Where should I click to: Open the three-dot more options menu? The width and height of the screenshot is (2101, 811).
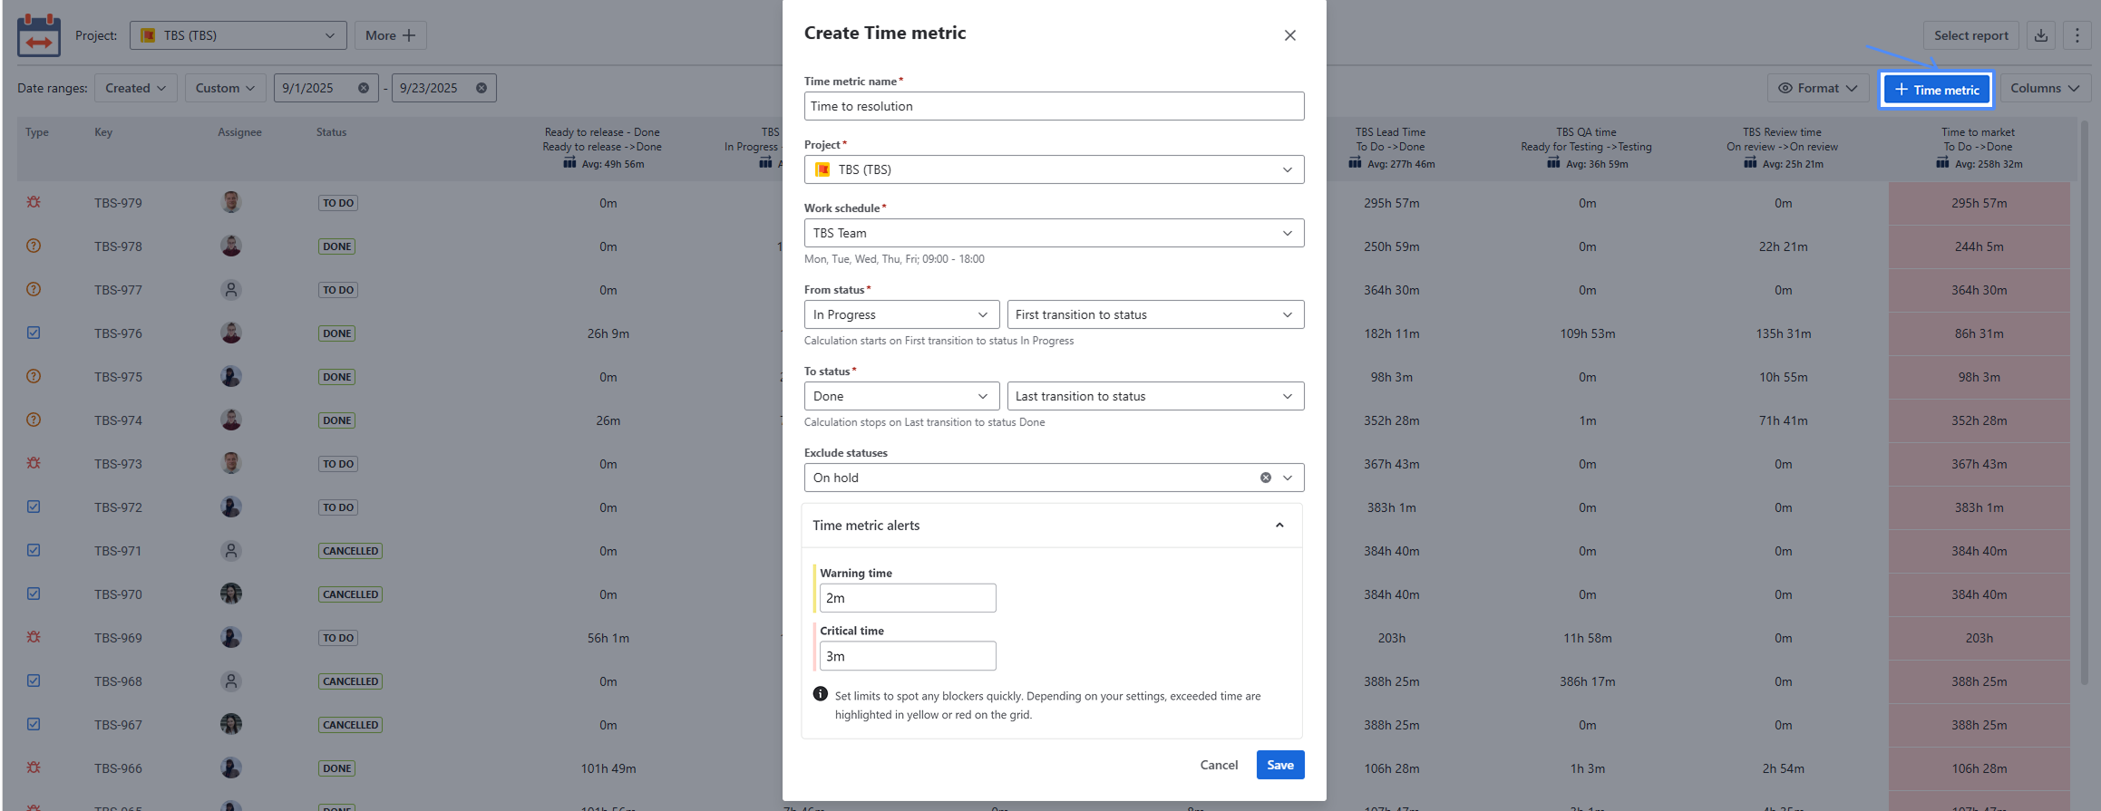pyautogui.click(x=2077, y=35)
